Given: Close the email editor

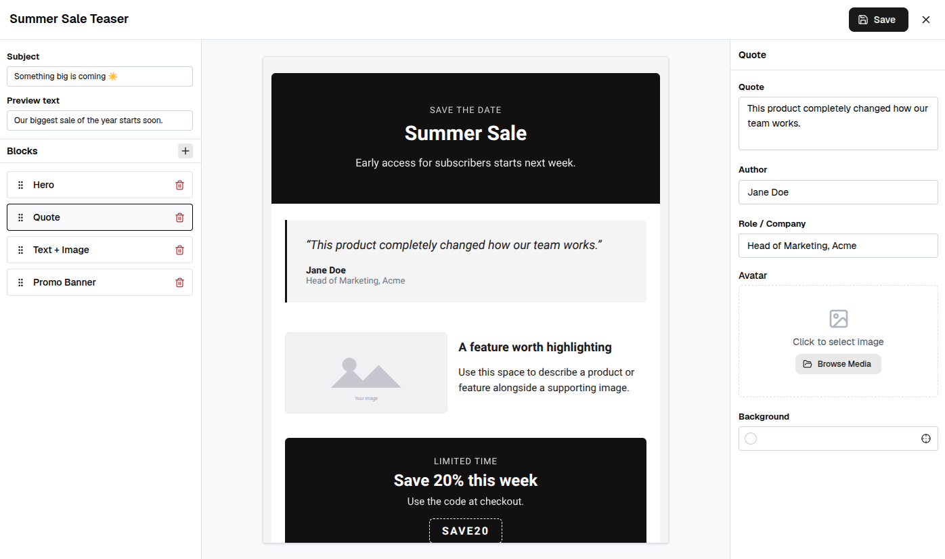Looking at the screenshot, I should [x=926, y=20].
